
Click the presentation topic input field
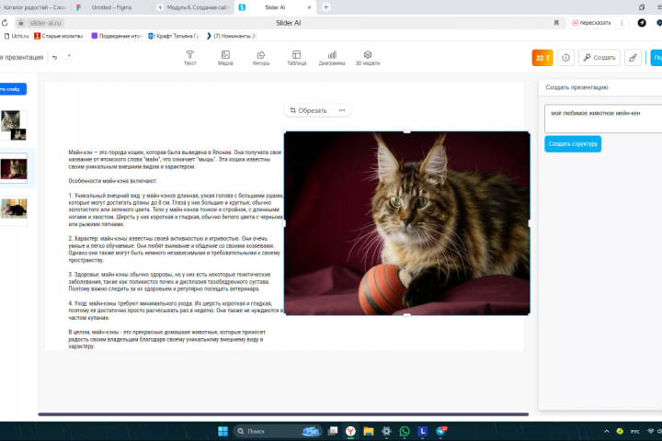pyautogui.click(x=603, y=119)
